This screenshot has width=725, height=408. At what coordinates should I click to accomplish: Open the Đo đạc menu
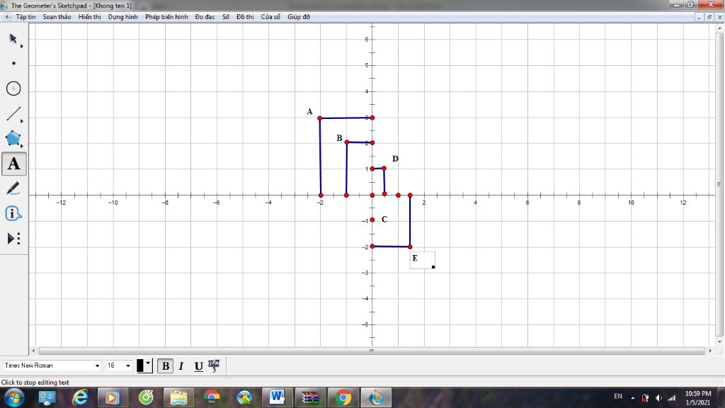coord(205,17)
